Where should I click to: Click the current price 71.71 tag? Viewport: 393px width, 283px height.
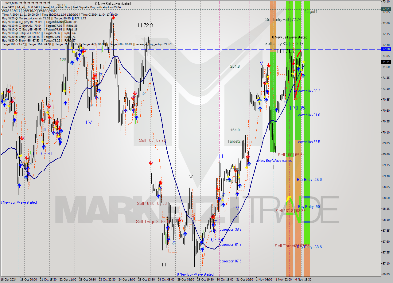(x=386, y=62)
